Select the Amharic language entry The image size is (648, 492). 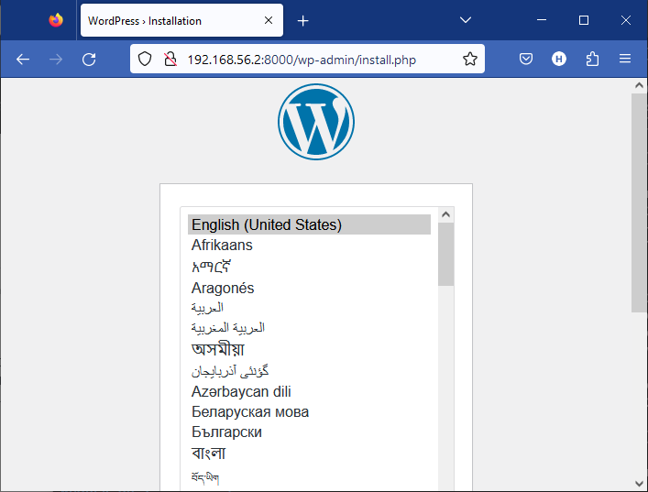point(309,267)
